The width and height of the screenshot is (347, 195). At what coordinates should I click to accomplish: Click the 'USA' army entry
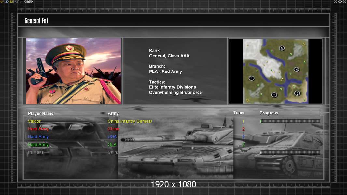click(x=112, y=137)
